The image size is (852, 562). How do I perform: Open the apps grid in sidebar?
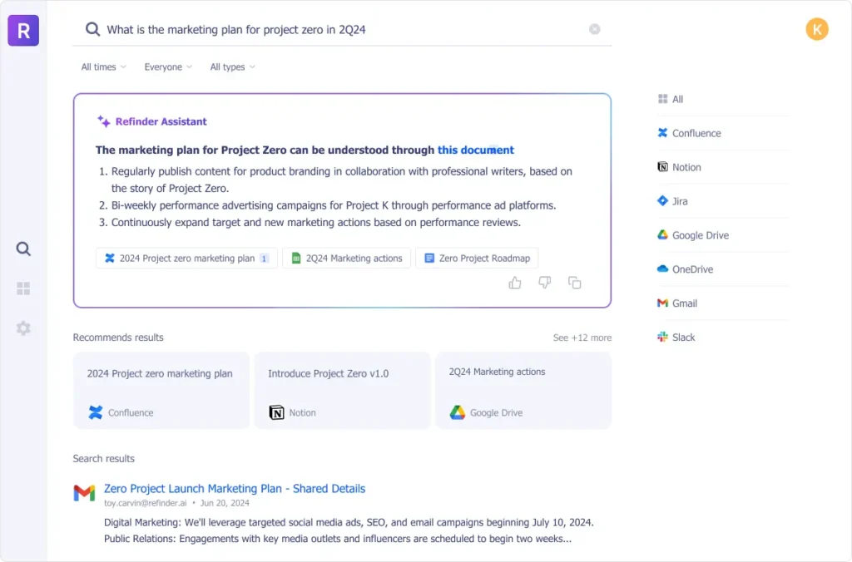23,288
